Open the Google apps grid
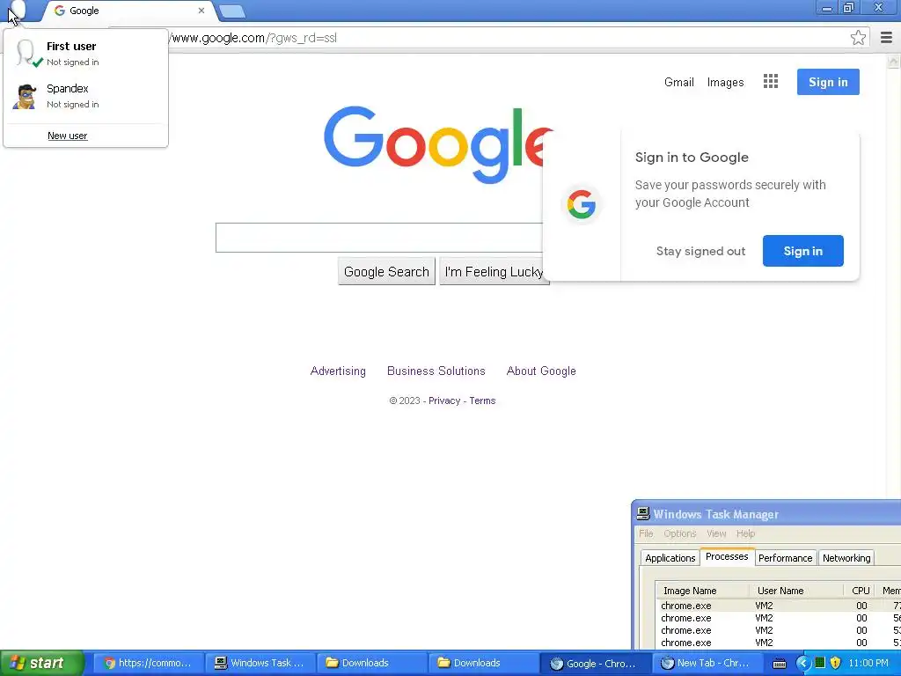901x676 pixels. [771, 82]
